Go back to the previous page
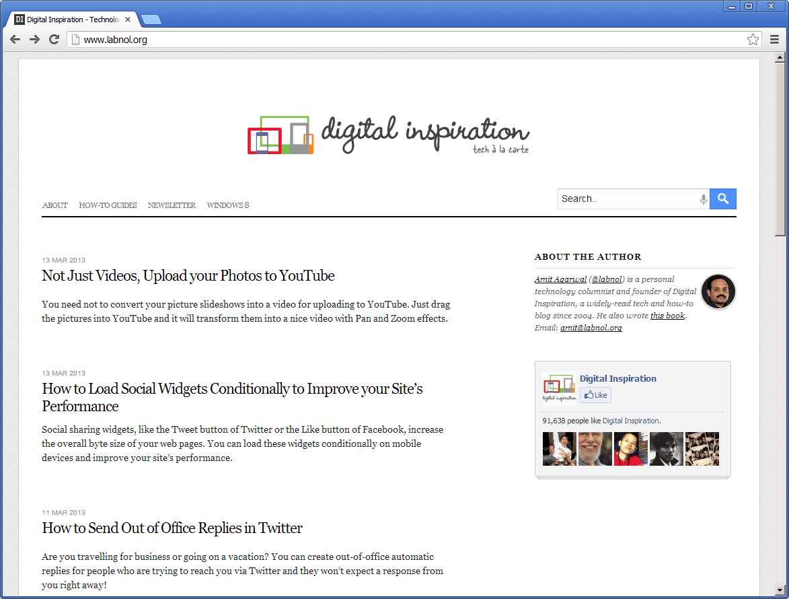Screen dimensions: 789x599 pos(15,39)
